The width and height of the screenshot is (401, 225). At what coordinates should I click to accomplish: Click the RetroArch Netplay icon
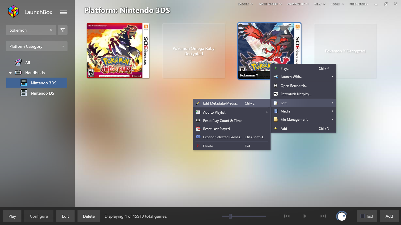[x=276, y=94]
